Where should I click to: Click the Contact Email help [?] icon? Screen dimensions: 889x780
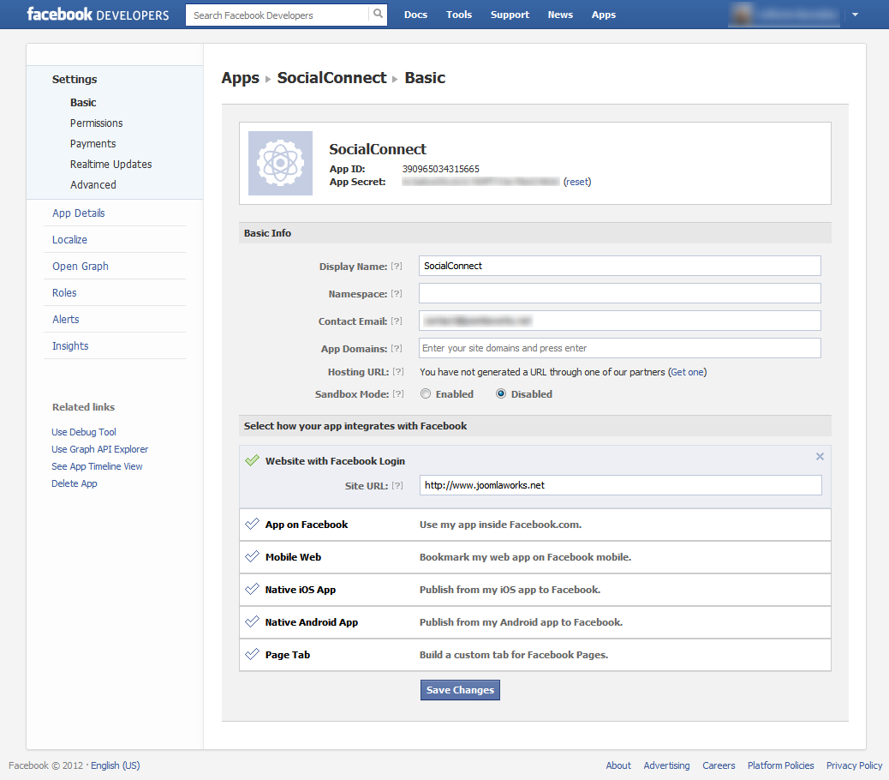tap(397, 321)
